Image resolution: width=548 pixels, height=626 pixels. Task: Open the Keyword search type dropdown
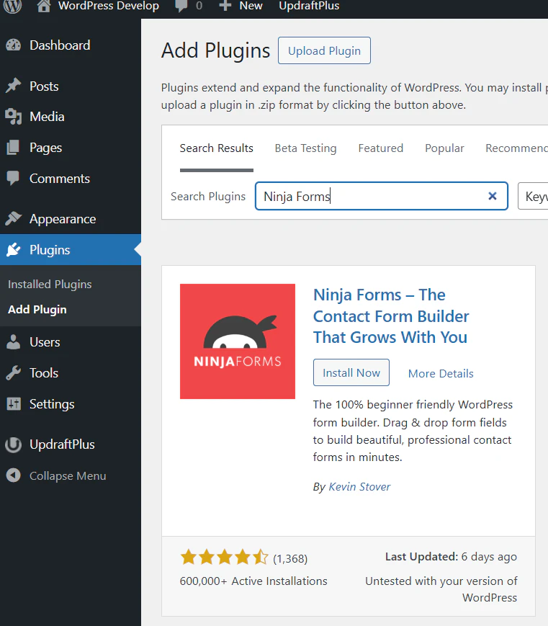pyautogui.click(x=533, y=196)
